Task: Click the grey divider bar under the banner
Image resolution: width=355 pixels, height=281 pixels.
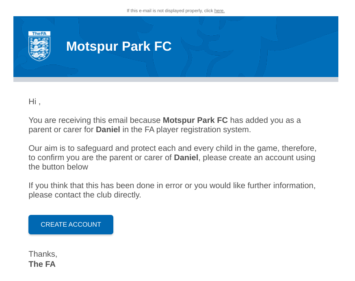Action: pyautogui.click(x=176, y=79)
